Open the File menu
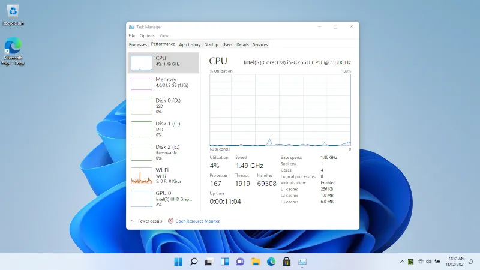This screenshot has height=270, width=480. [x=131, y=36]
